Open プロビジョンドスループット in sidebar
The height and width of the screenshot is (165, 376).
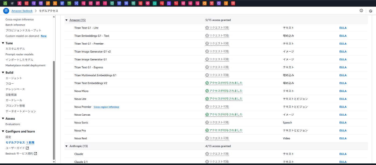(23, 30)
